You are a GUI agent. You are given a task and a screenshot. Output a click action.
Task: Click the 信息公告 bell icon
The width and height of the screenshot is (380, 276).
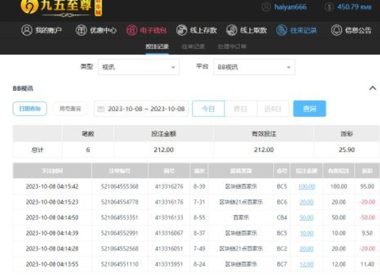point(337,30)
